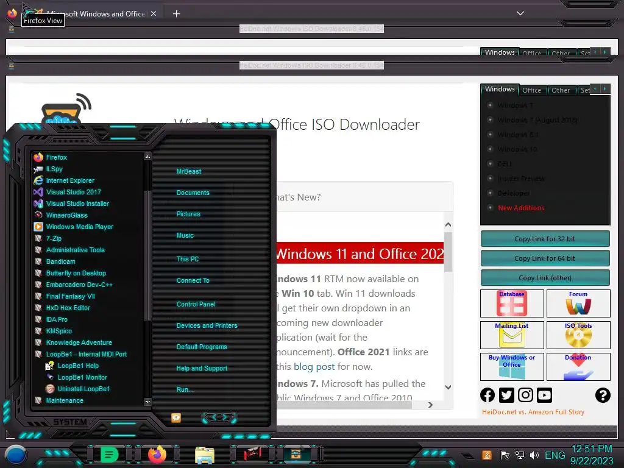624x468 pixels.
Task: Select the Developer radio option
Action: click(491, 193)
